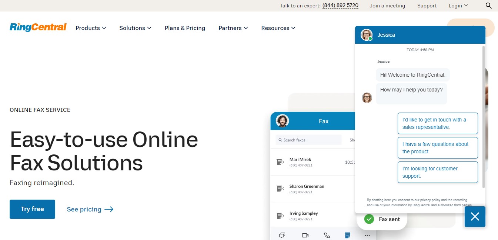Expand the Partners menu
The height and width of the screenshot is (240, 498).
233,28
